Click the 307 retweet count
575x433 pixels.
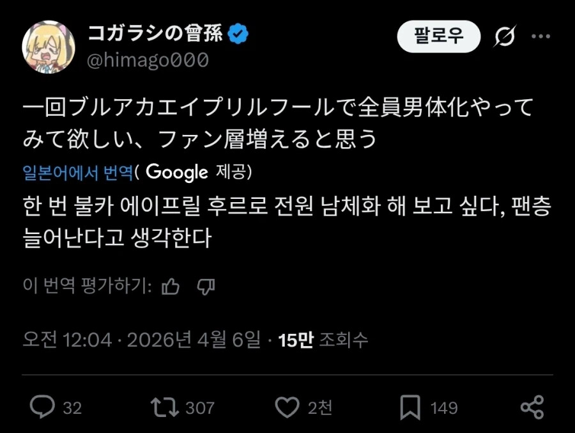coord(199,407)
